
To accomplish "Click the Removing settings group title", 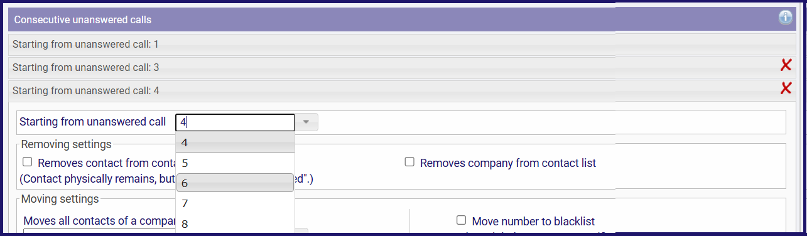I will coord(67,144).
